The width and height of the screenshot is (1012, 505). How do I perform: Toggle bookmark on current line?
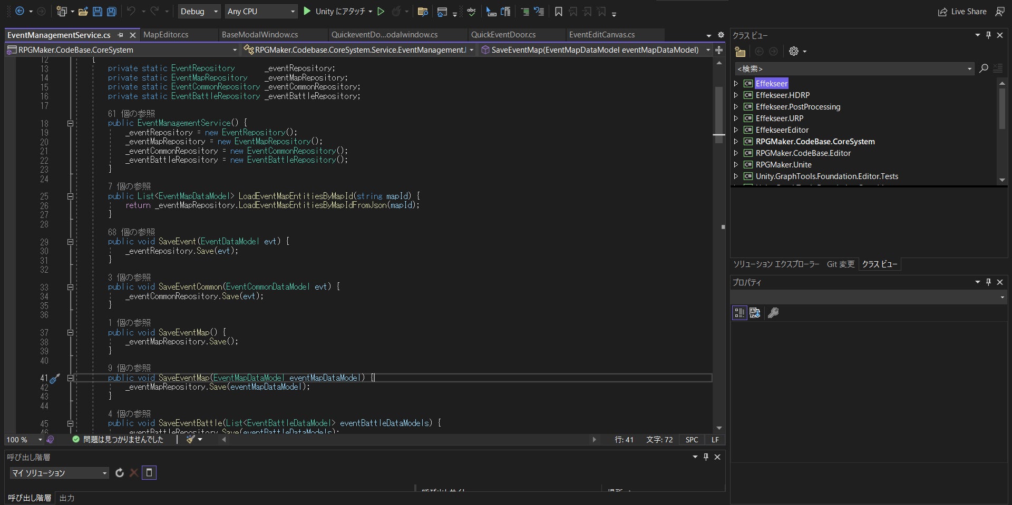click(x=559, y=11)
